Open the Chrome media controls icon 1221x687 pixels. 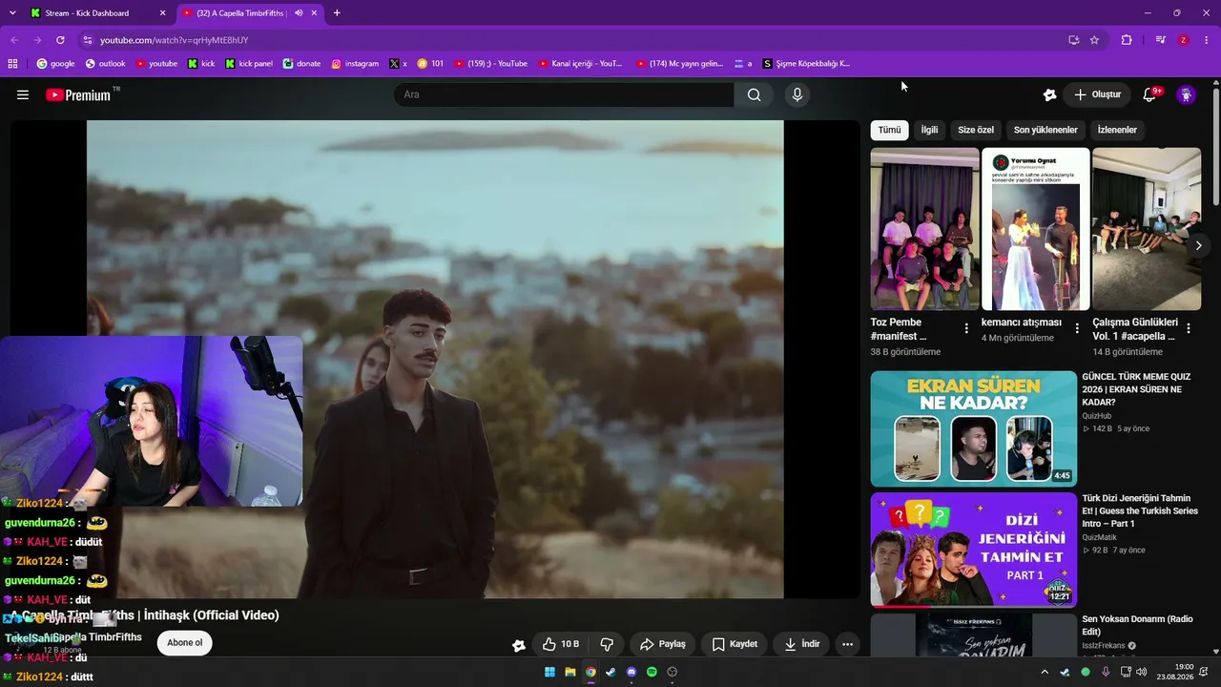(x=1160, y=40)
